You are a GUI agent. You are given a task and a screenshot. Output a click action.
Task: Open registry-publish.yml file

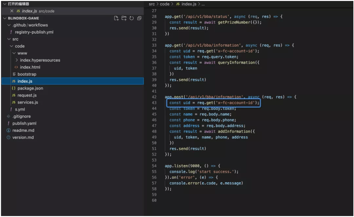34,32
